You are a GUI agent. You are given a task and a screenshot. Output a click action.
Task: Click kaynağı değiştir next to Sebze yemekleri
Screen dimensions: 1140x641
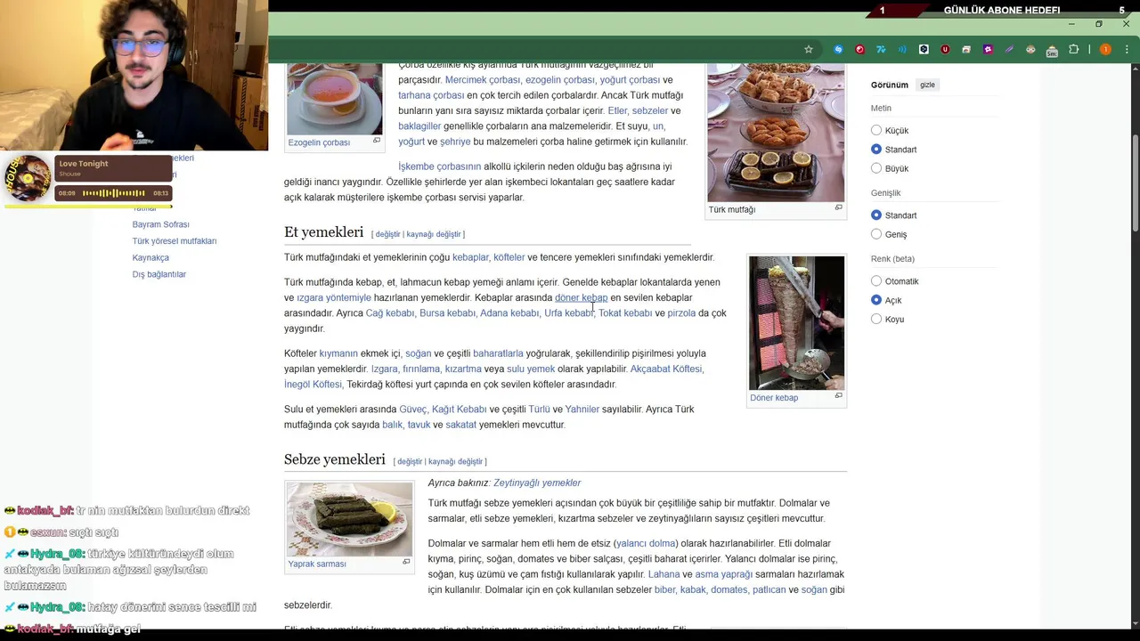point(455,461)
